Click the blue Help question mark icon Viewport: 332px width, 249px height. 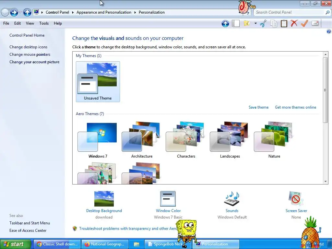click(329, 31)
